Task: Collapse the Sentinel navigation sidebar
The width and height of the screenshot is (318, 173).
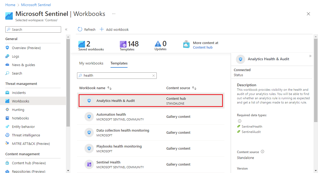Action: [x=66, y=29]
